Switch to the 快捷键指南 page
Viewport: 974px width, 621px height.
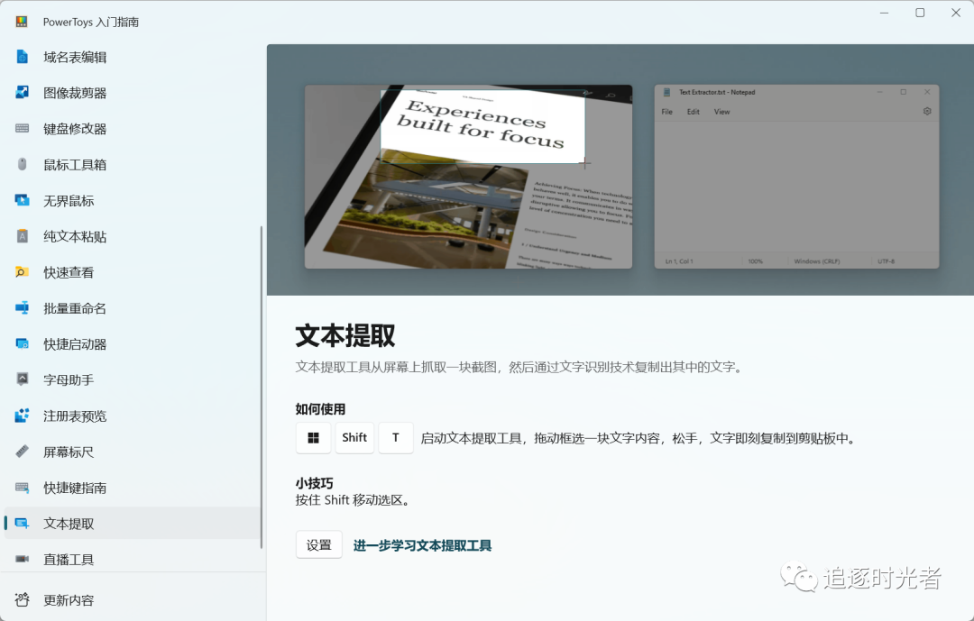(20, 487)
